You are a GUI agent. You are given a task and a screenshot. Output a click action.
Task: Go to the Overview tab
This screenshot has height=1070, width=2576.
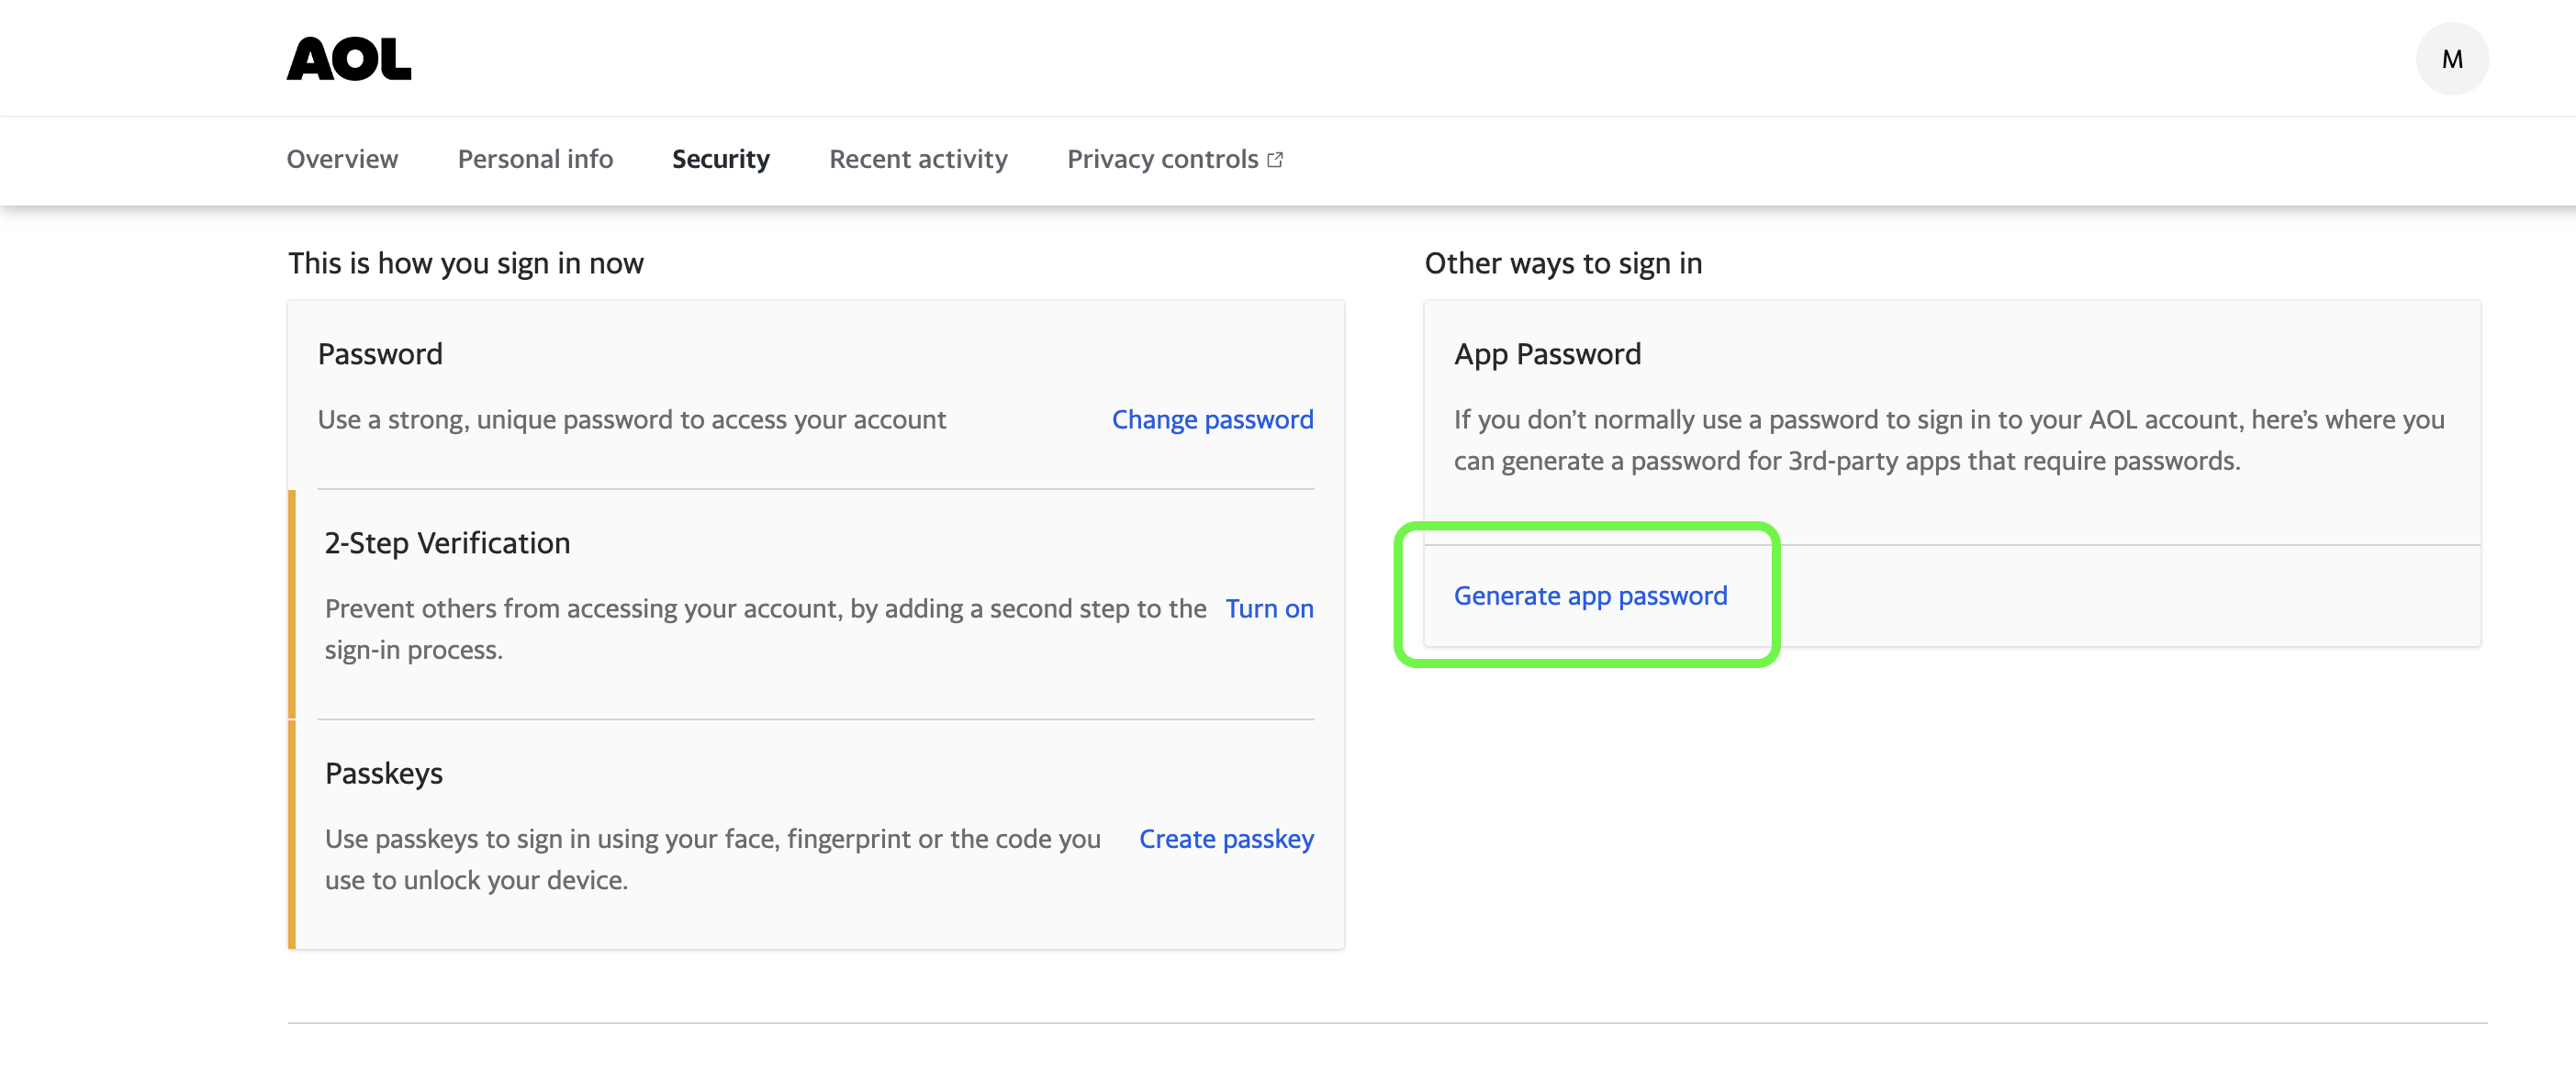click(x=342, y=160)
